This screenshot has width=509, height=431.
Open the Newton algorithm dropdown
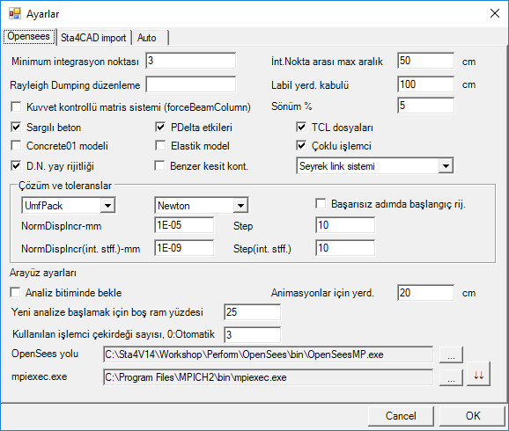coord(202,205)
